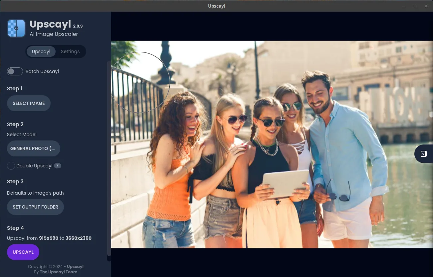Click the Upscayl app logo icon
The height and width of the screenshot is (277, 433).
pyautogui.click(x=16, y=28)
